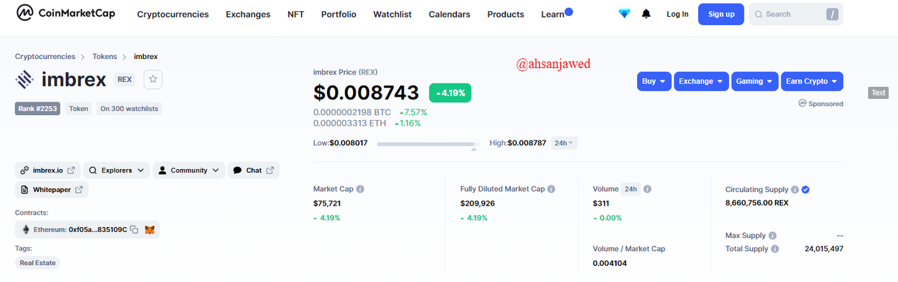Open the 24h low/high range dropdown
This screenshot has height=282, width=898.
pyautogui.click(x=564, y=143)
